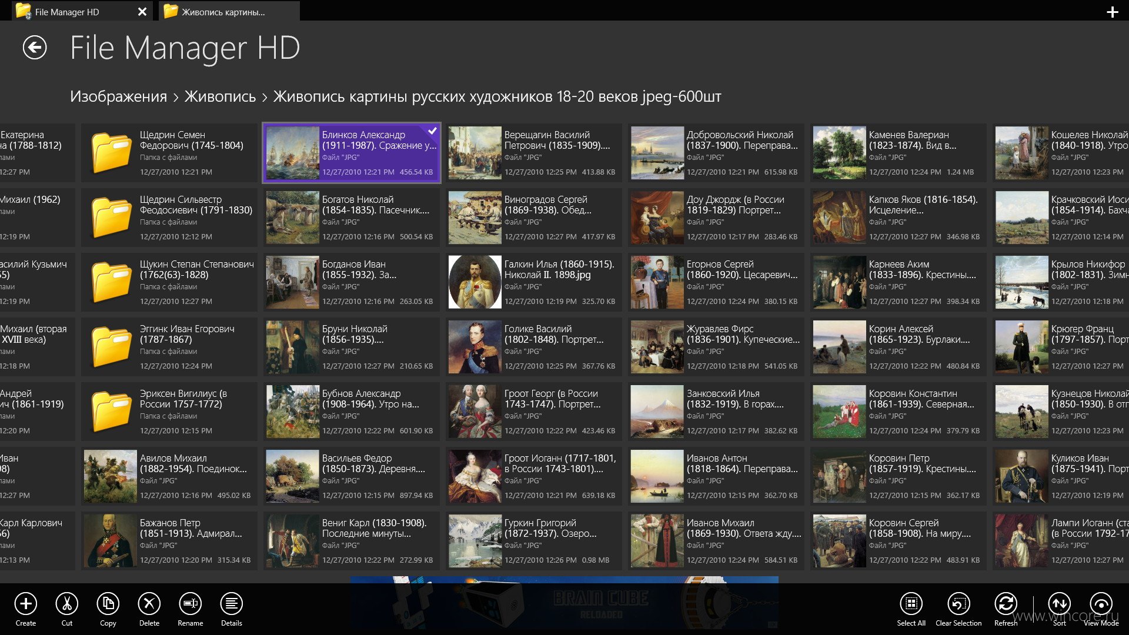Click the Cut scissors icon
This screenshot has width=1129, height=635.
click(x=67, y=604)
